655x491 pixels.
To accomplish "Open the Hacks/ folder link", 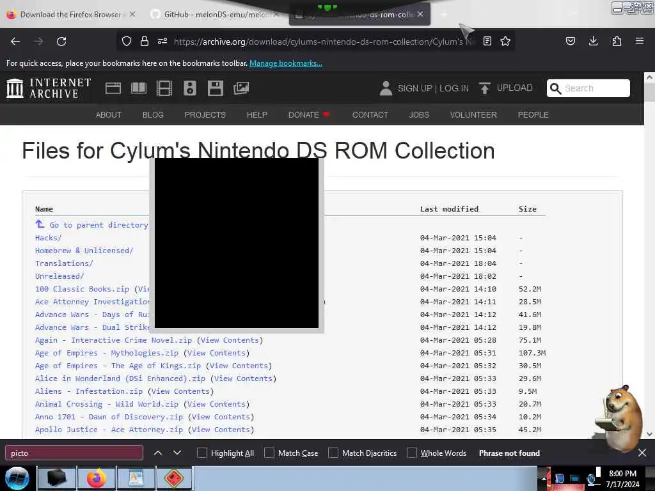I will coord(49,238).
